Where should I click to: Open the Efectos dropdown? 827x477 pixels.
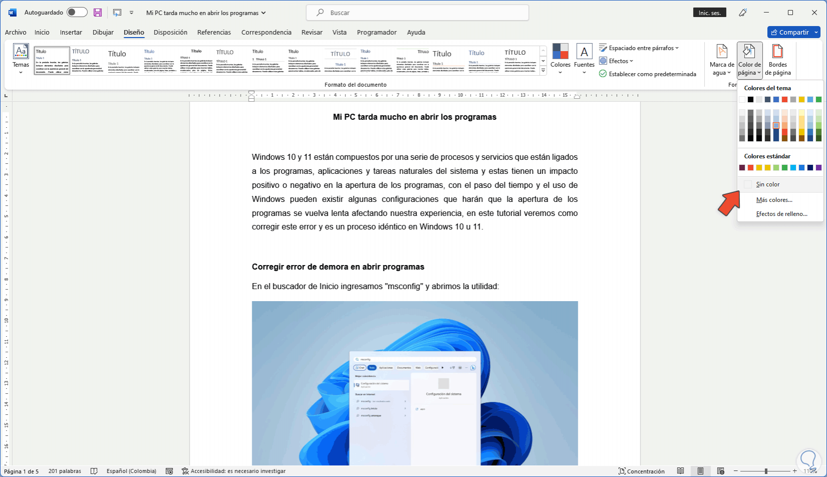(616, 61)
